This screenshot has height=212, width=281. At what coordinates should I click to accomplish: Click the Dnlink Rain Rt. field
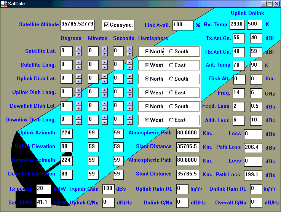tap(256, 189)
